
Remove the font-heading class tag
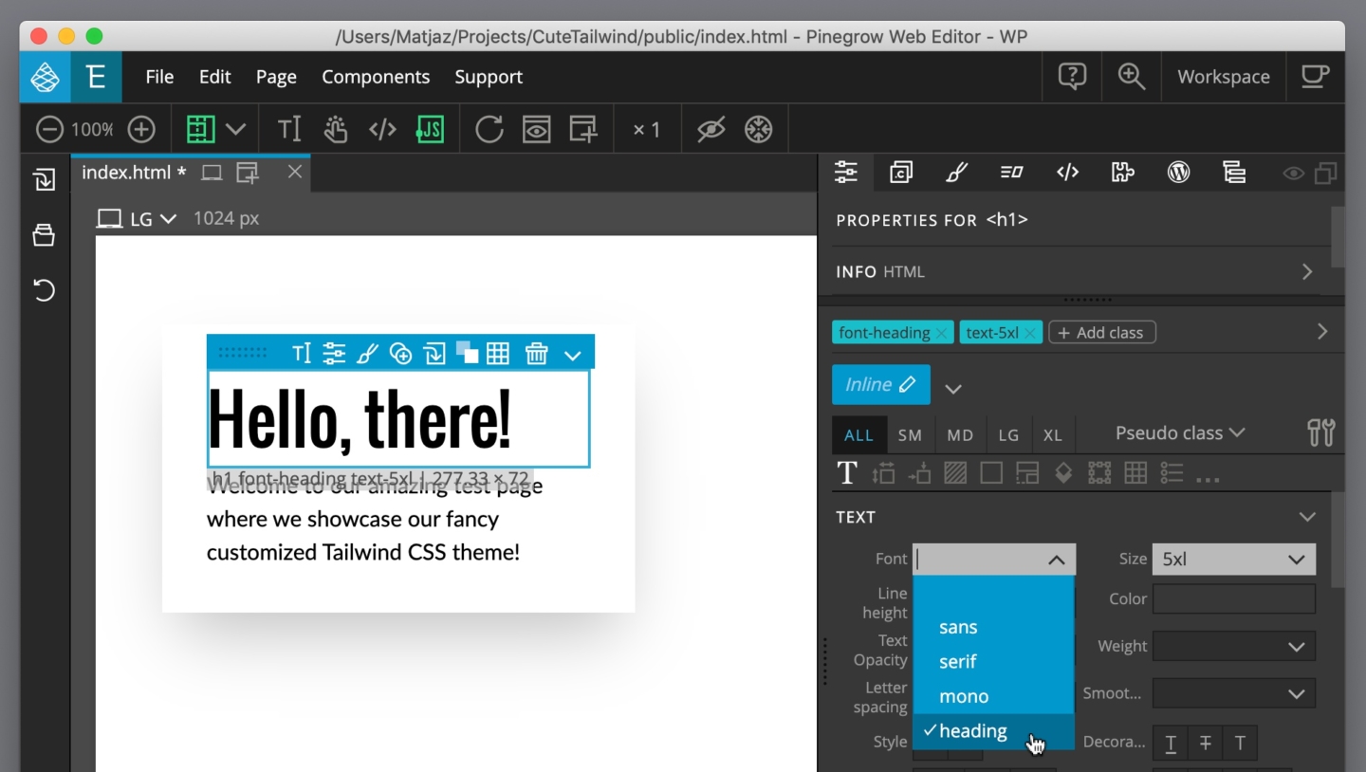pyautogui.click(x=941, y=333)
